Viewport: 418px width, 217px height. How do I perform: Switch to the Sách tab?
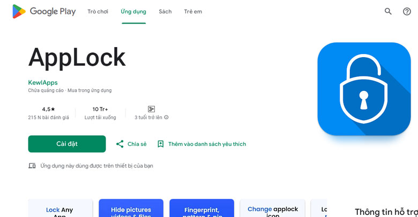[165, 11]
